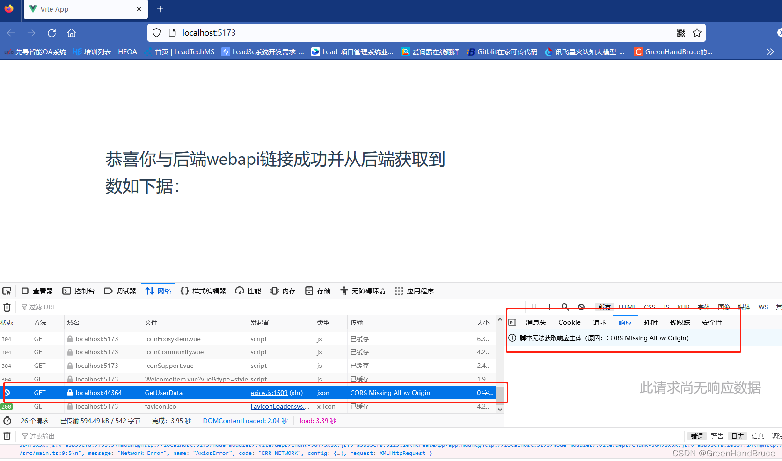Open the Cookie tab in request details

click(x=569, y=322)
